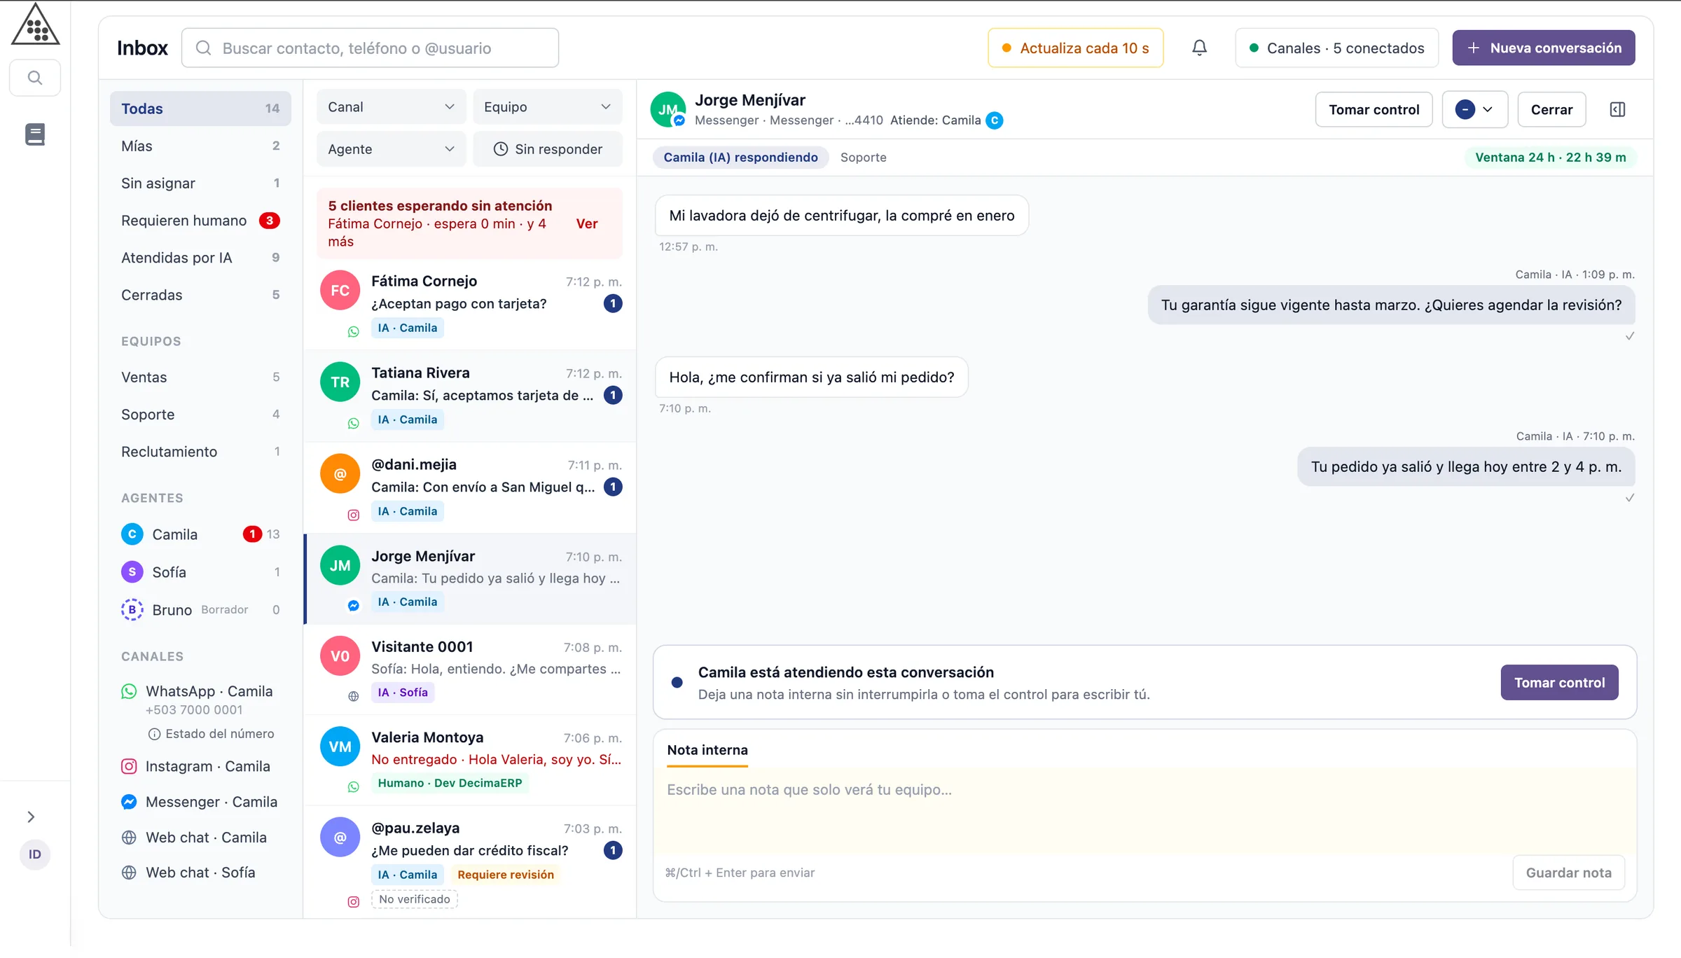Click WhatsApp icon in Canales list
Image resolution: width=1681 pixels, height=958 pixels.
[129, 691]
